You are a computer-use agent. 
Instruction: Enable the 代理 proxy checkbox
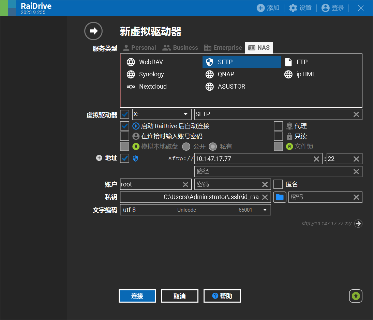pyautogui.click(x=278, y=126)
